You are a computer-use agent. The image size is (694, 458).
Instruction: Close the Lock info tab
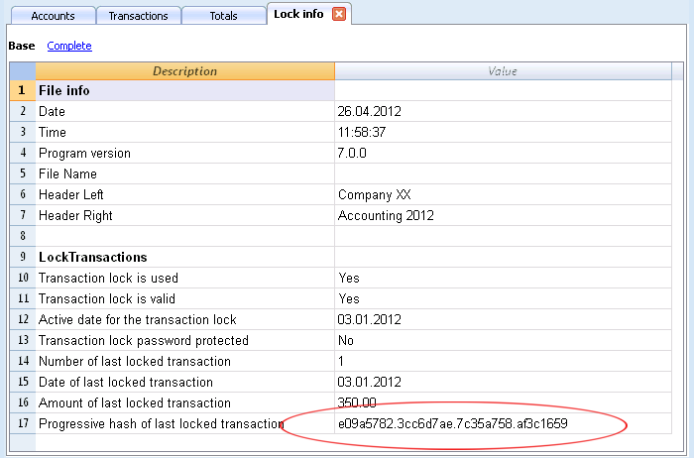pyautogui.click(x=339, y=14)
